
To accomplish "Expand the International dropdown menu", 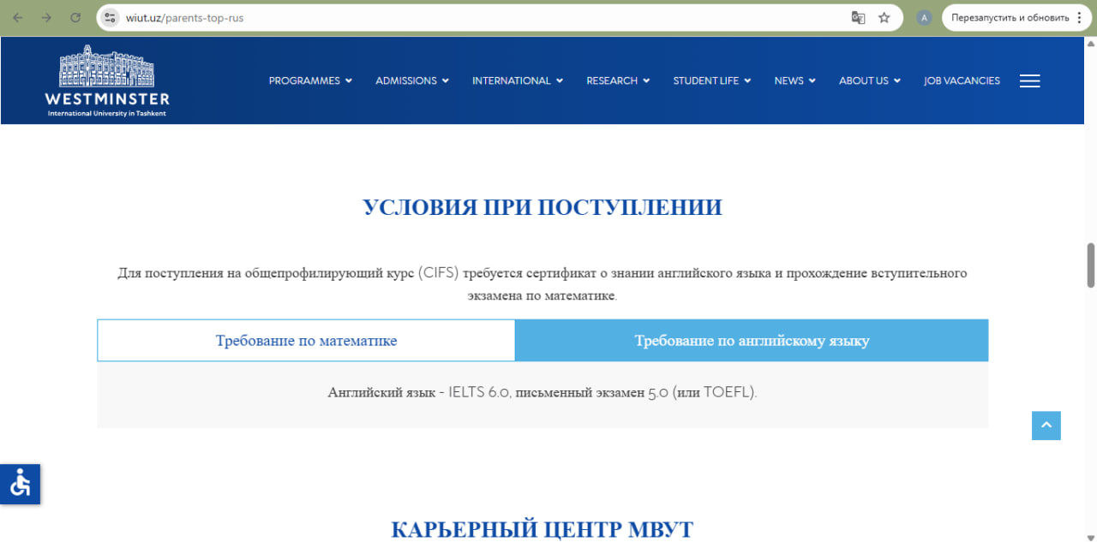I will pos(517,80).
